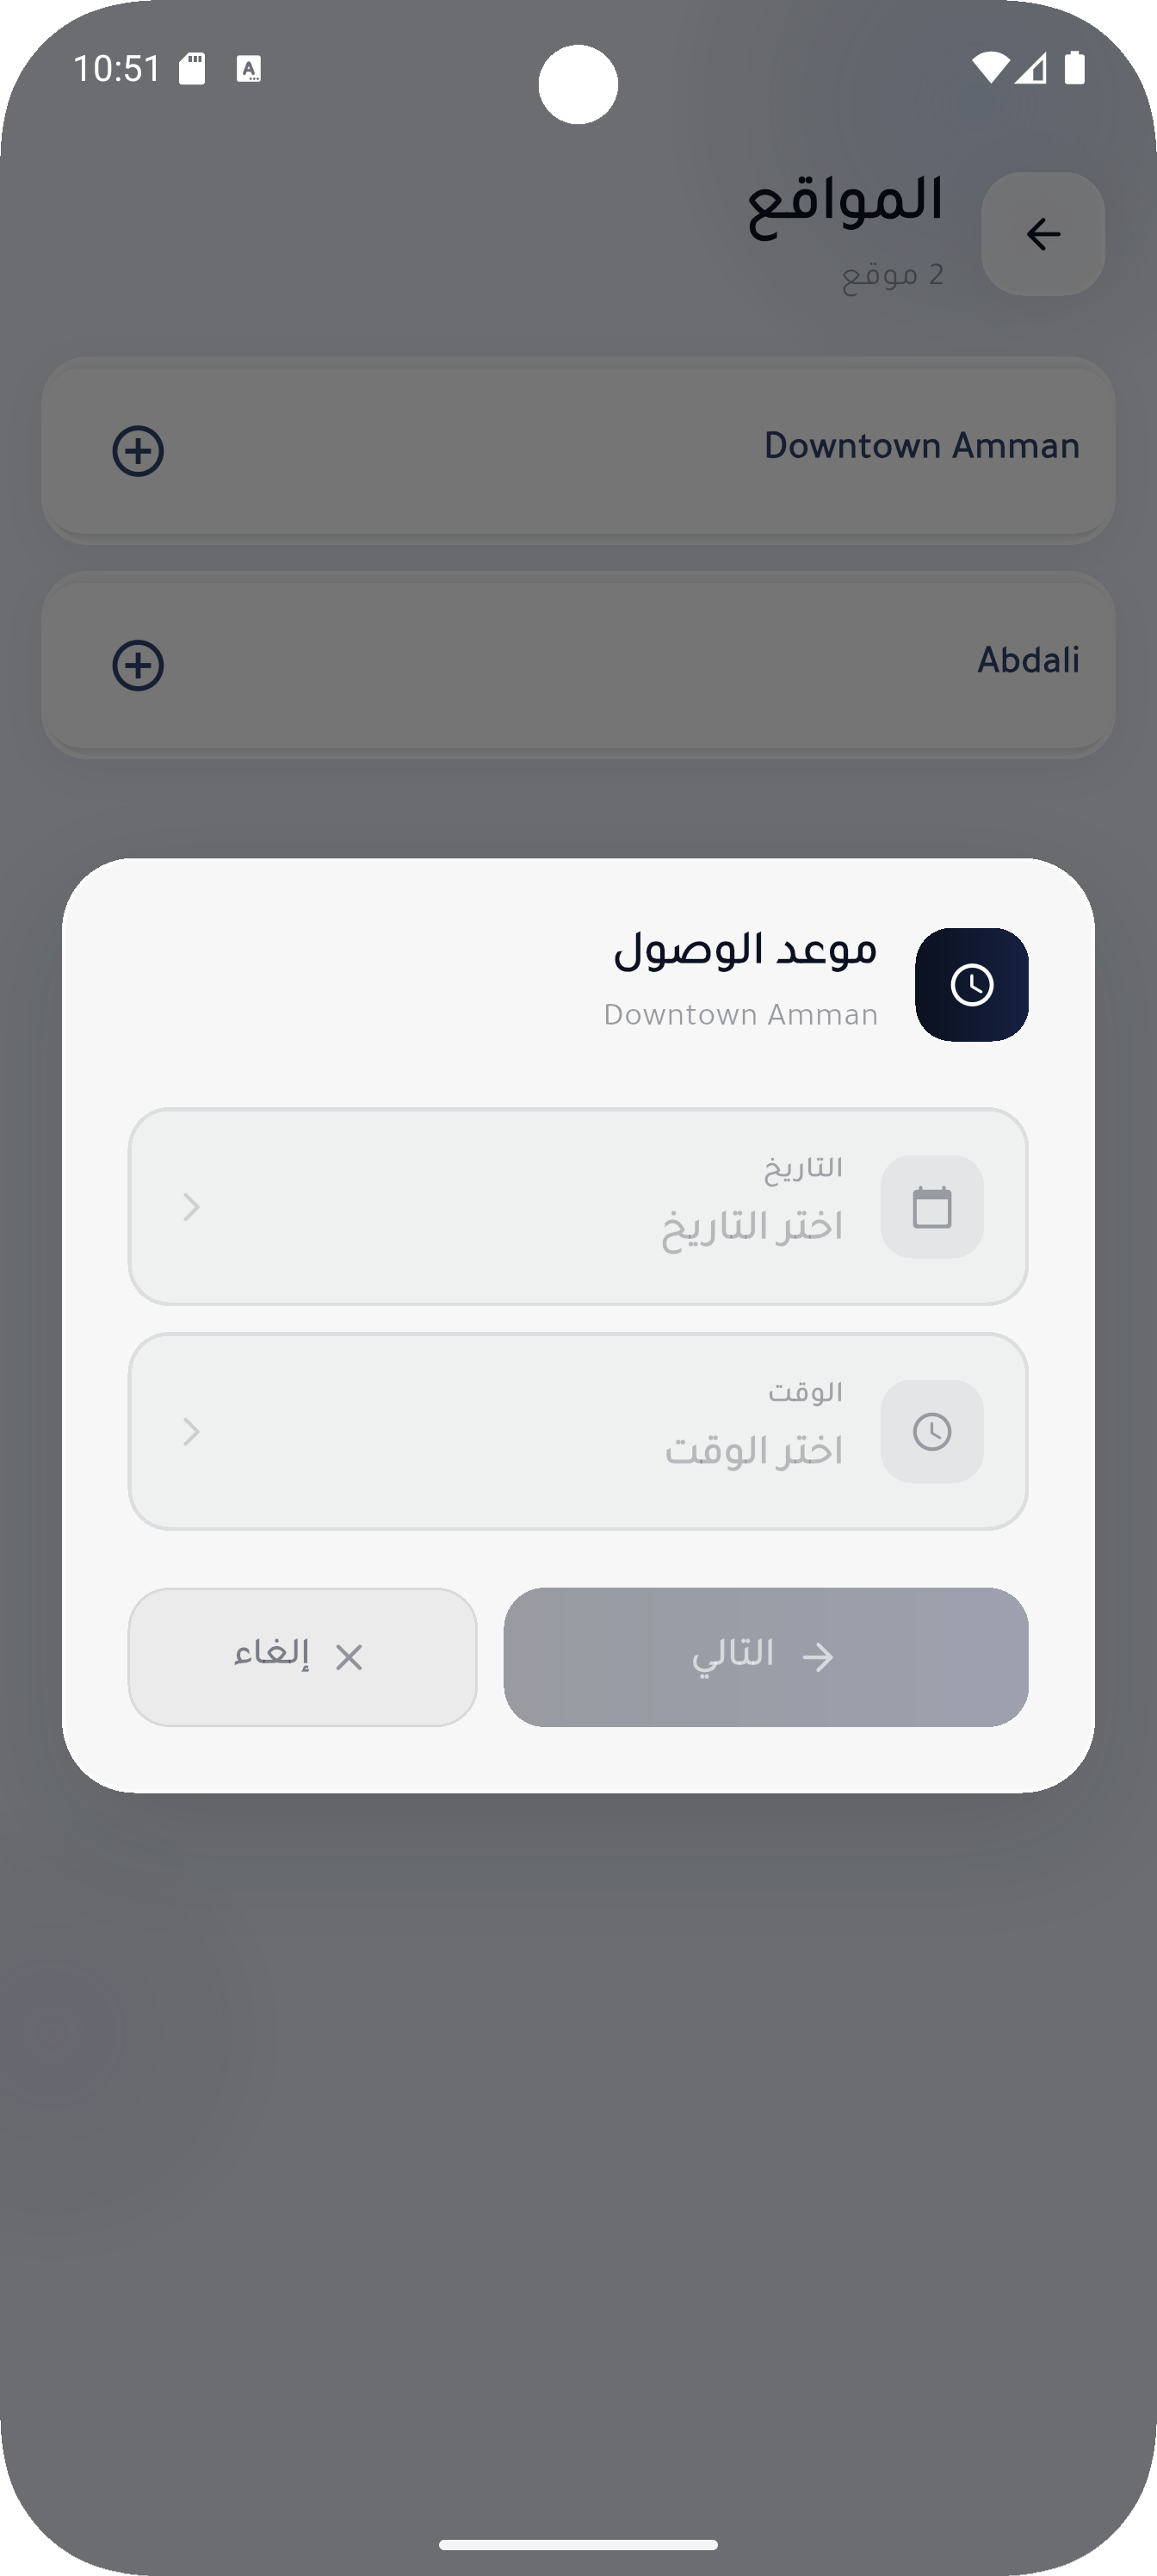Image resolution: width=1157 pixels, height=2576 pixels.
Task: Click the clock icon in the الوقت field
Action: [x=931, y=1430]
